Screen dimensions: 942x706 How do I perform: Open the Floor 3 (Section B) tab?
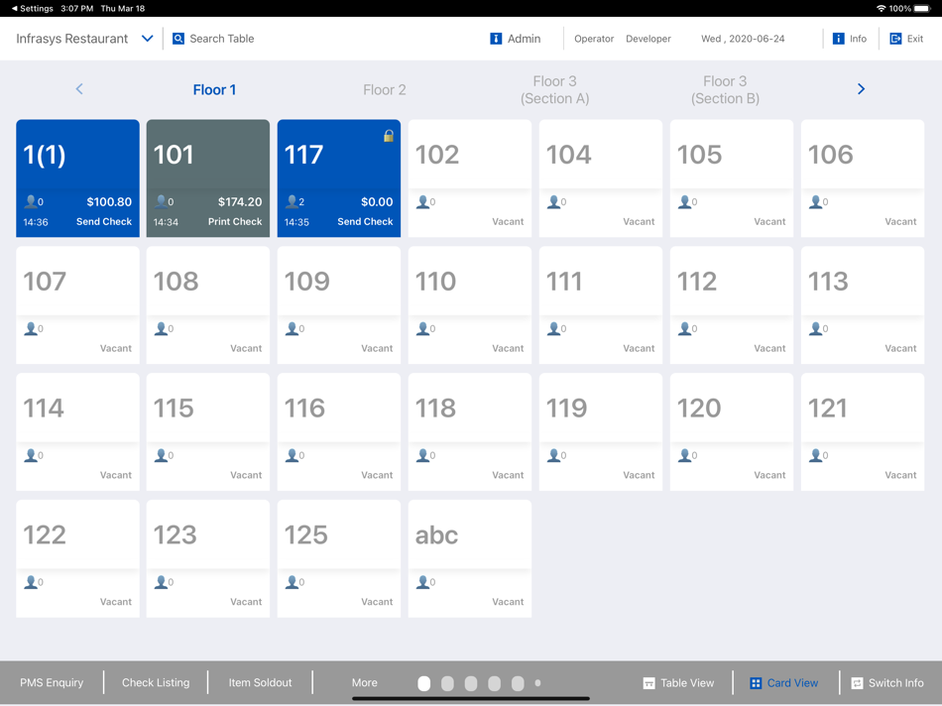click(x=725, y=89)
